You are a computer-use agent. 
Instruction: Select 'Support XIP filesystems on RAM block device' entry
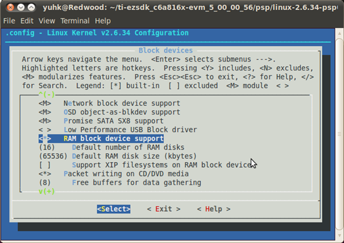tap(162, 164)
